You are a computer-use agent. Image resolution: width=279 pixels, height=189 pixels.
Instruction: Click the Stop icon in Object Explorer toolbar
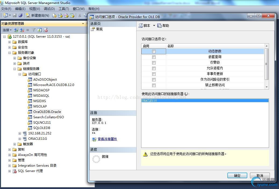pos(28,30)
